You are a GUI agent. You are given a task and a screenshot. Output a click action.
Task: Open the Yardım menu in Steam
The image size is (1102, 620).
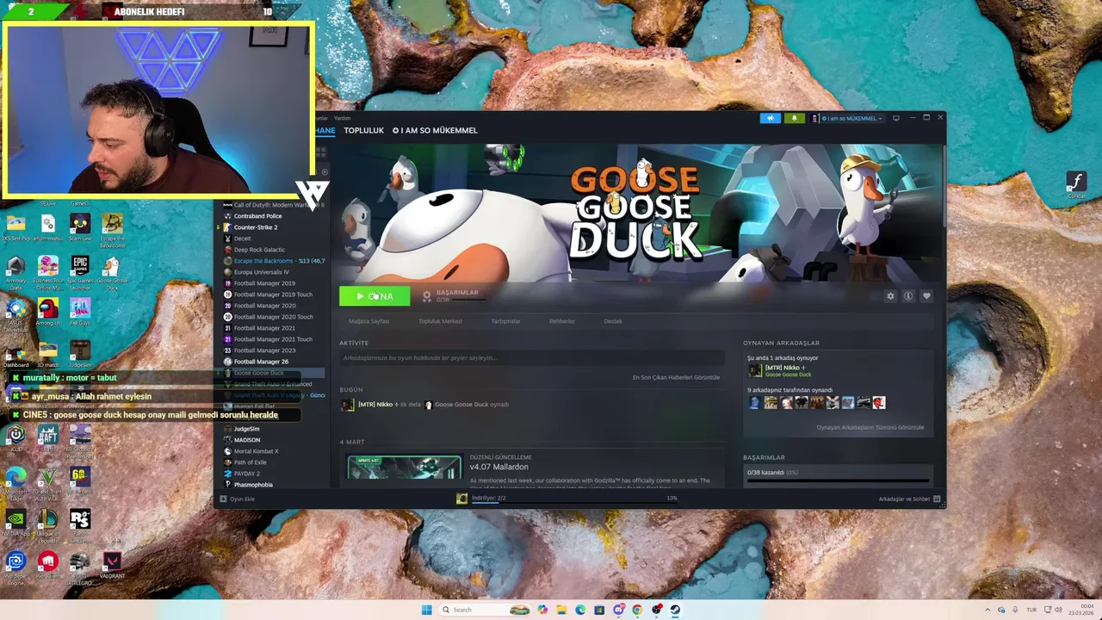343,118
